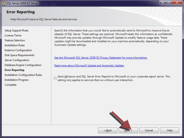
Task: Select the Installation Rules step
Action: tap(15, 45)
